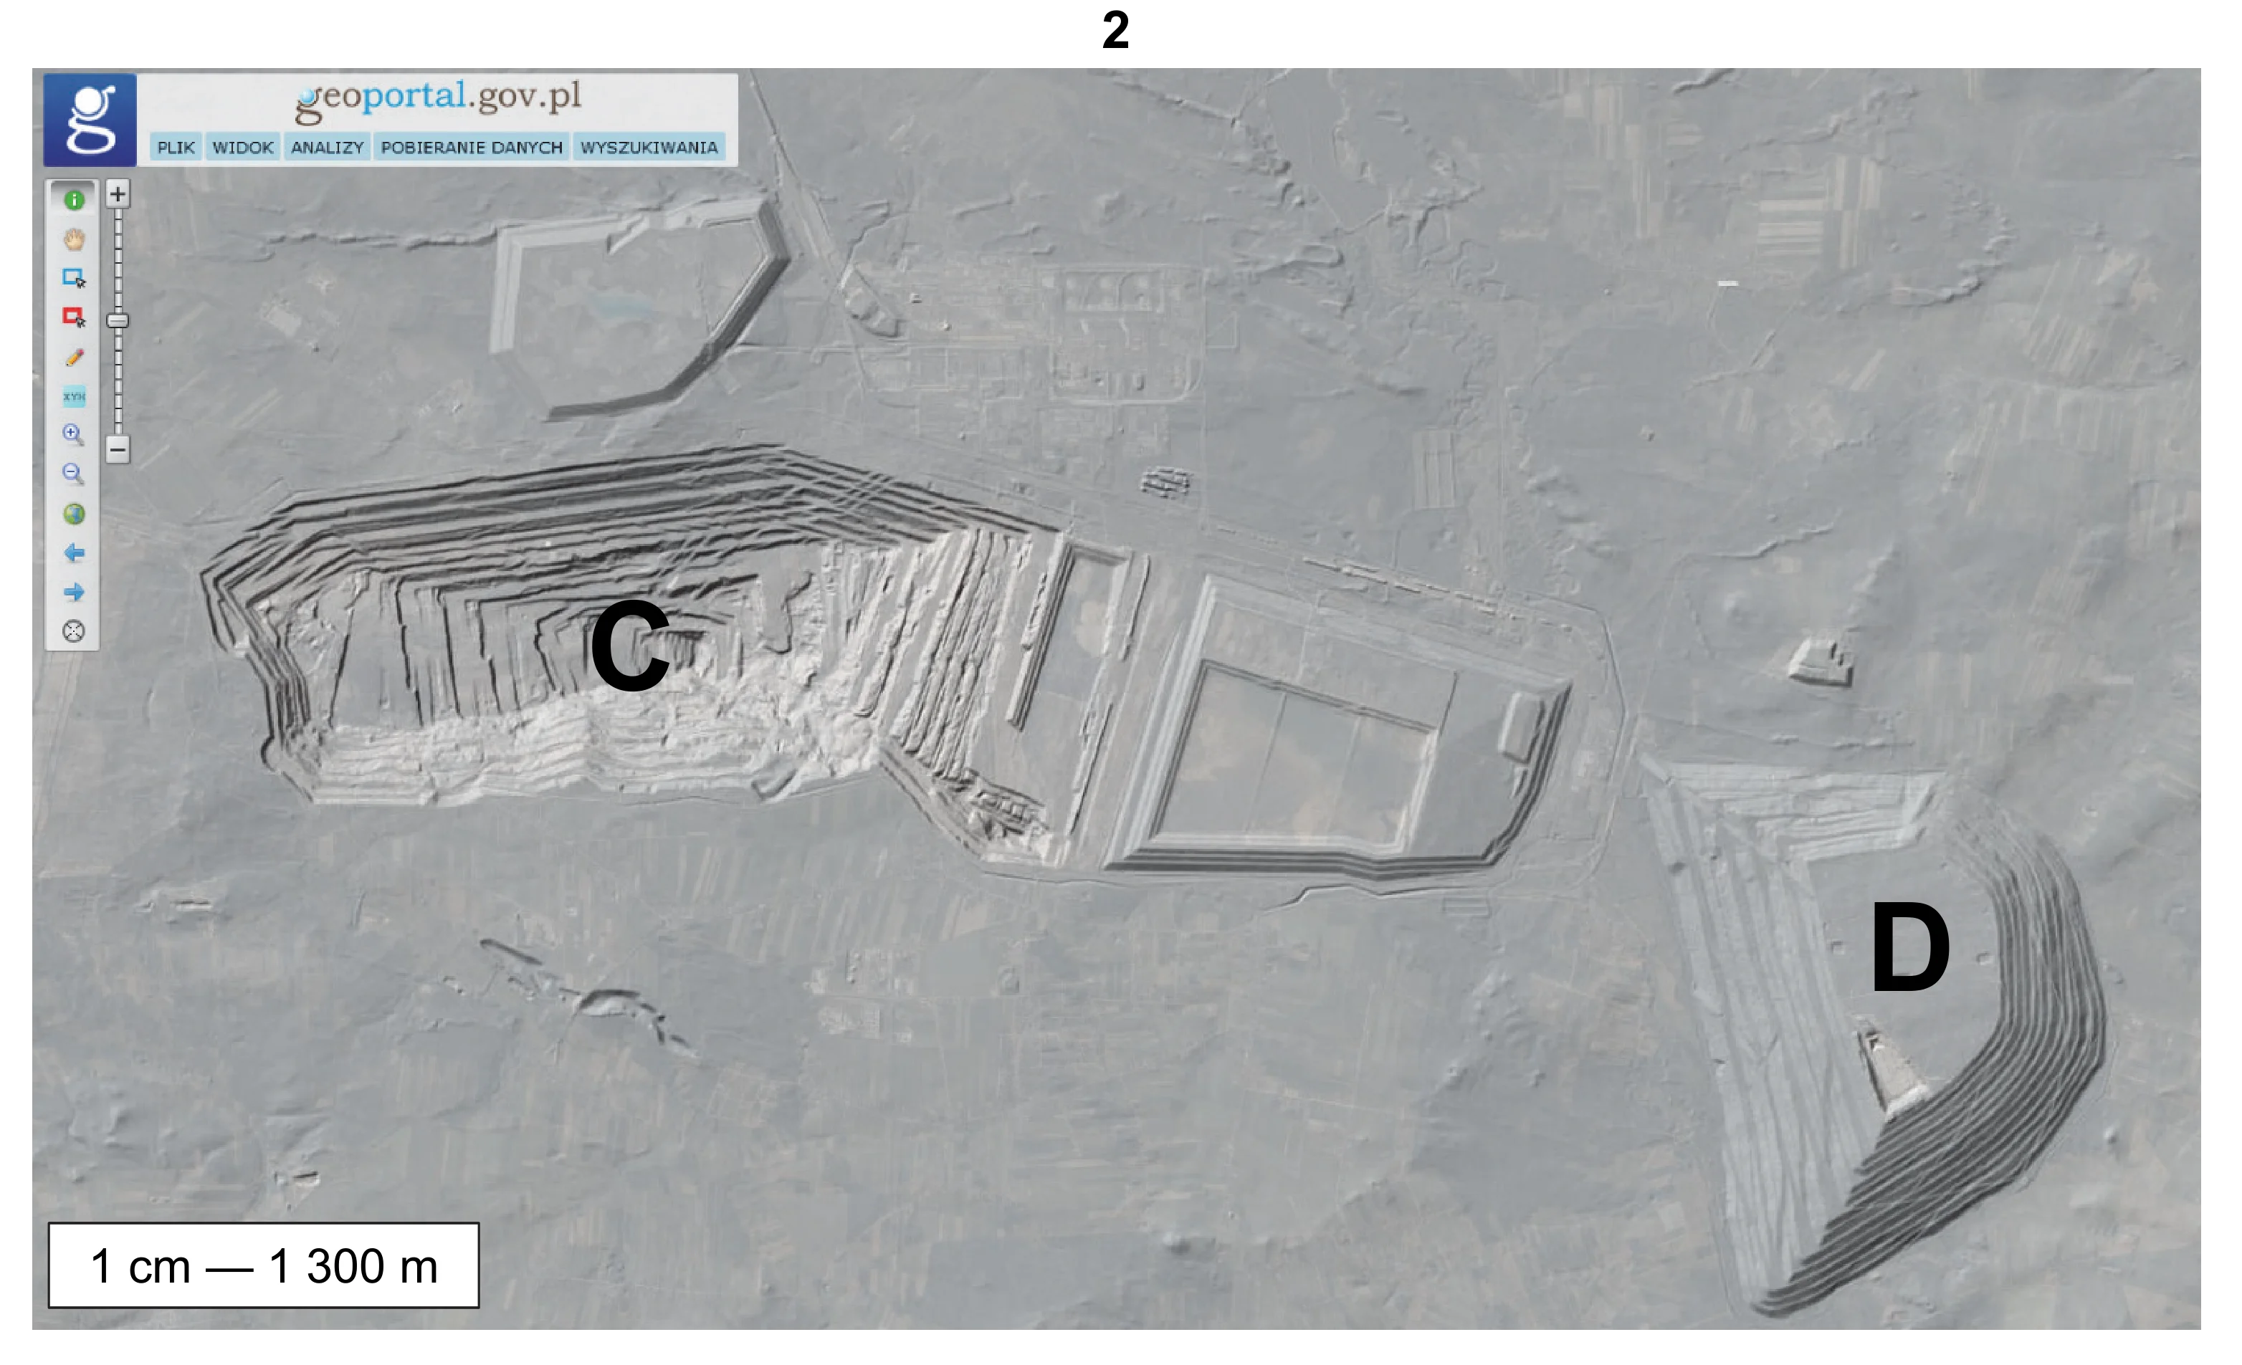Image resolution: width=2242 pixels, height=1365 pixels.
Task: Open the POBIERANIE DANYCH menu
Action: pos(472,148)
